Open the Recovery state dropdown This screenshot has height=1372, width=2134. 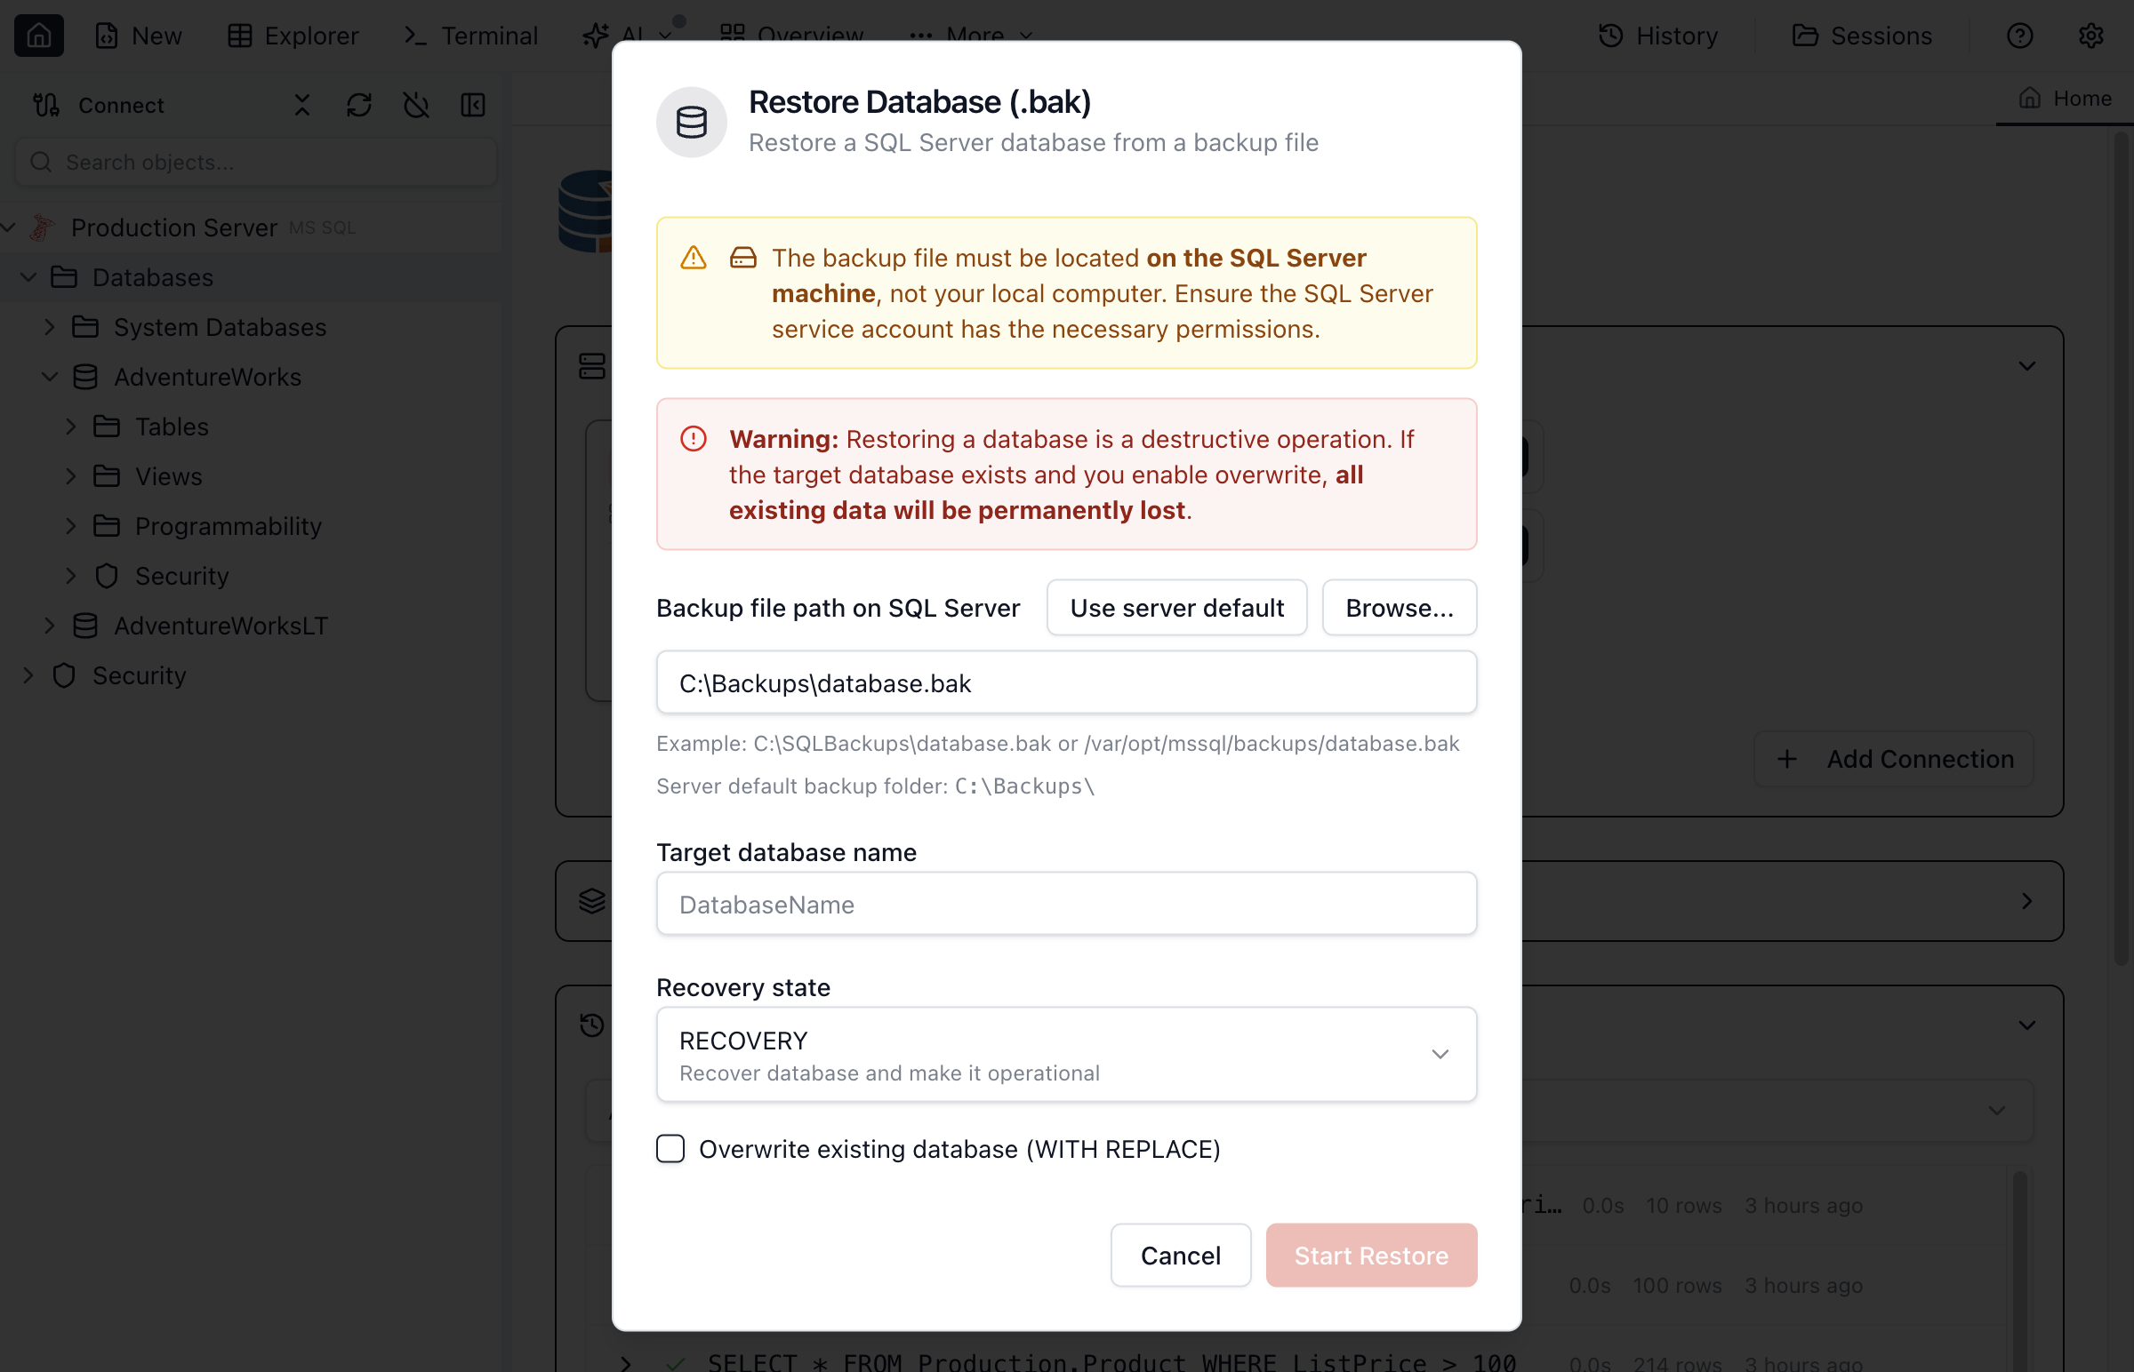1066,1055
